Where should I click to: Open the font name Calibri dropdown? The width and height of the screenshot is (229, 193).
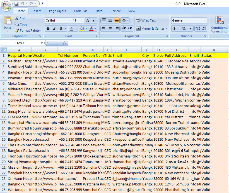[x=70, y=21]
